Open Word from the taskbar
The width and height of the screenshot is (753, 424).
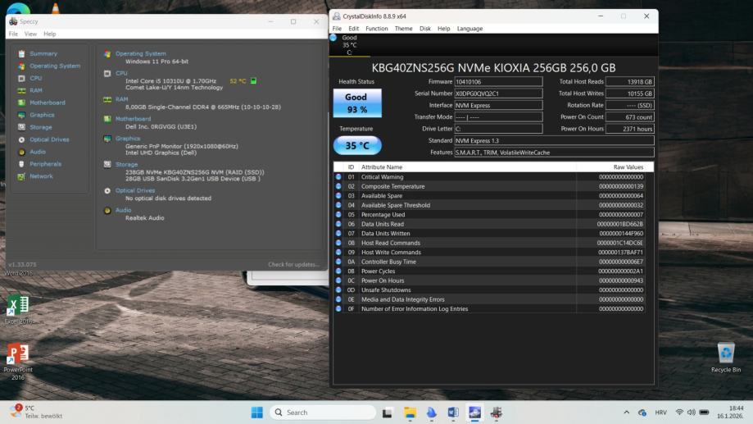pyautogui.click(x=453, y=413)
